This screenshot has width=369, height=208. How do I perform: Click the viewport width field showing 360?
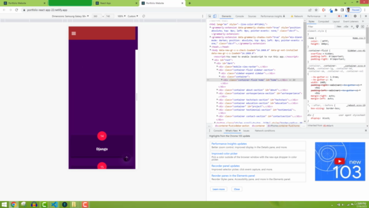coord(96,16)
